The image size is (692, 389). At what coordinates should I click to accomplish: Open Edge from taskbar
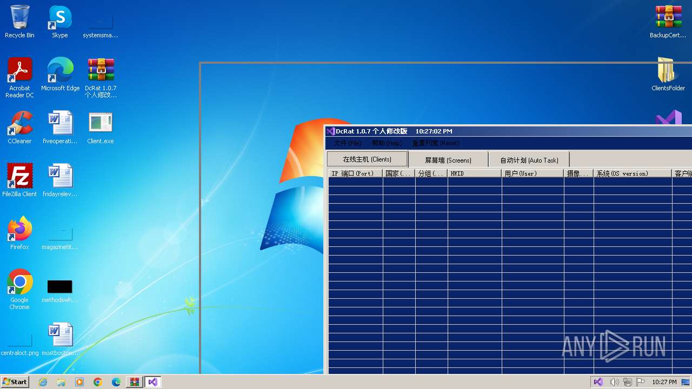tap(116, 382)
